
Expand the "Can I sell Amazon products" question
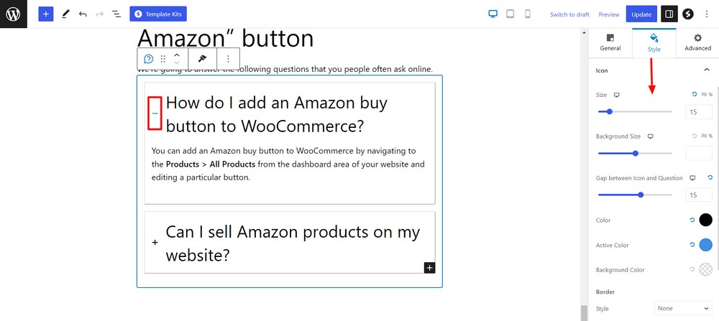155,243
